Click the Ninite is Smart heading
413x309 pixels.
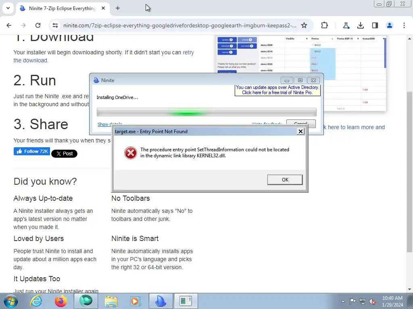135,239
